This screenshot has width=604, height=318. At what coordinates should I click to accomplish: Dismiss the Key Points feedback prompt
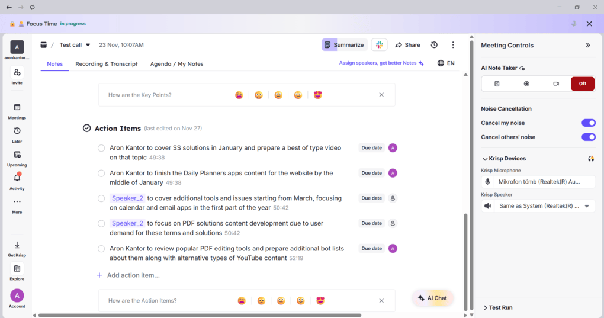381,95
